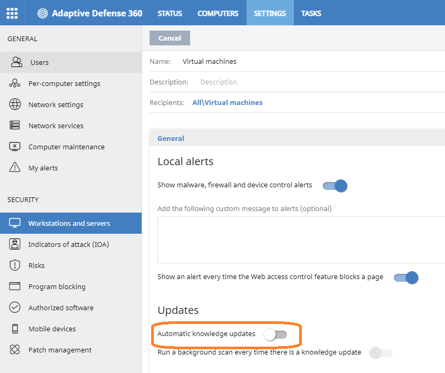Collapse the General section header
Image resolution: width=445 pixels, height=373 pixels.
171,138
